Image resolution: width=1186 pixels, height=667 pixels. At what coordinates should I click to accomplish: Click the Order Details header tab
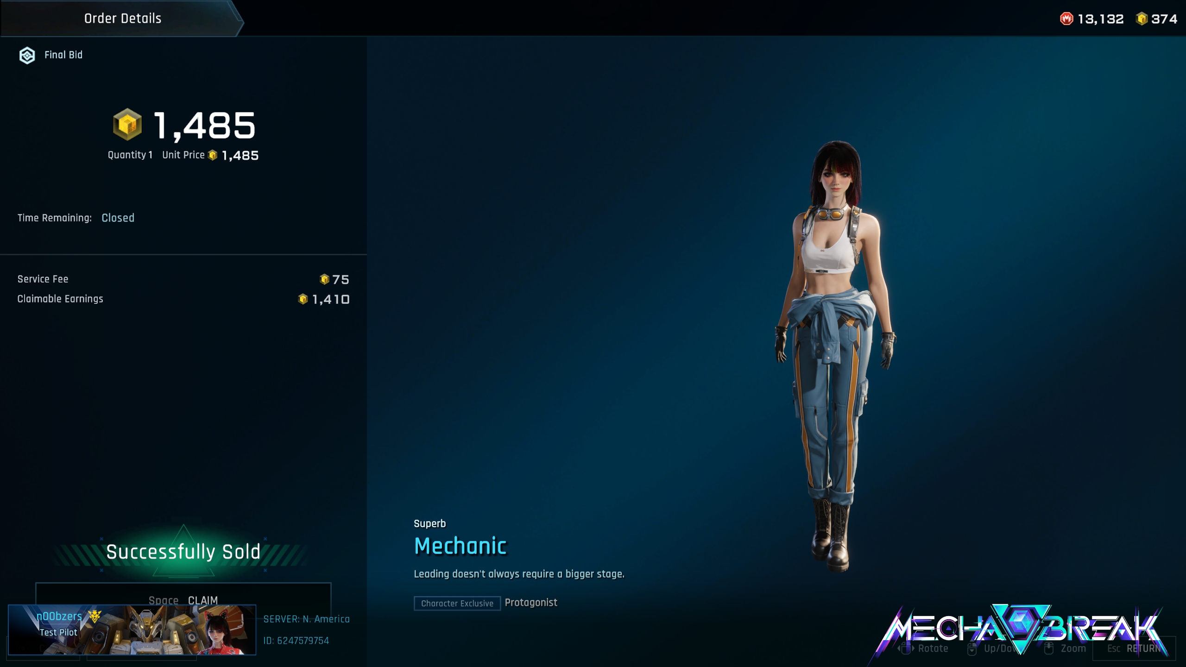pyautogui.click(x=121, y=19)
